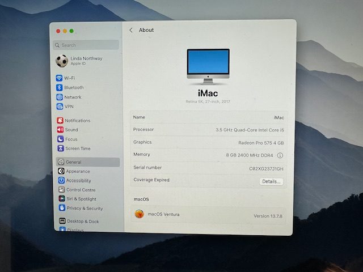Click the Memory info circle icon
Viewport: 363px width, 272px height.
[x=280, y=155]
